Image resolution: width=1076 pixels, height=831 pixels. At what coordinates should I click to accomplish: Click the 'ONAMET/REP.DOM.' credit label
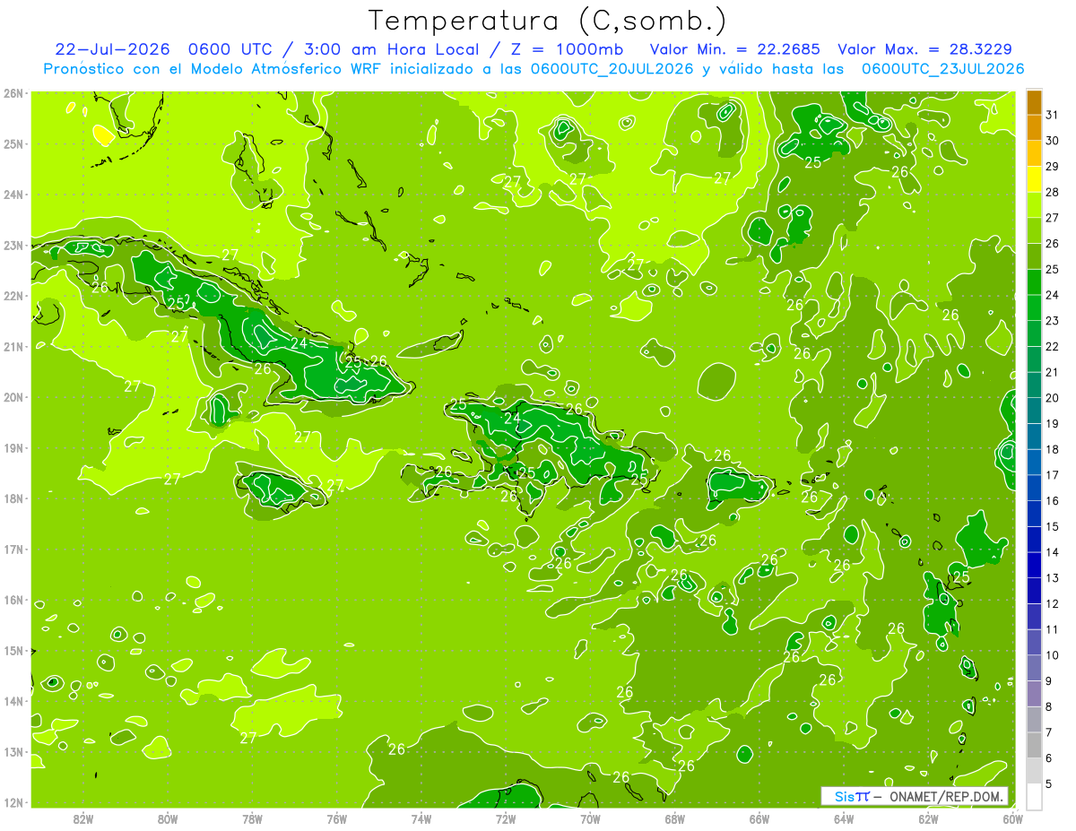pyautogui.click(x=948, y=797)
